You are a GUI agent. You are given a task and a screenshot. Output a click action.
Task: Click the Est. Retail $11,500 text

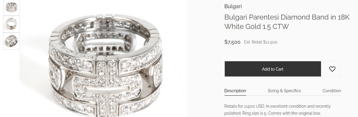coord(261,42)
